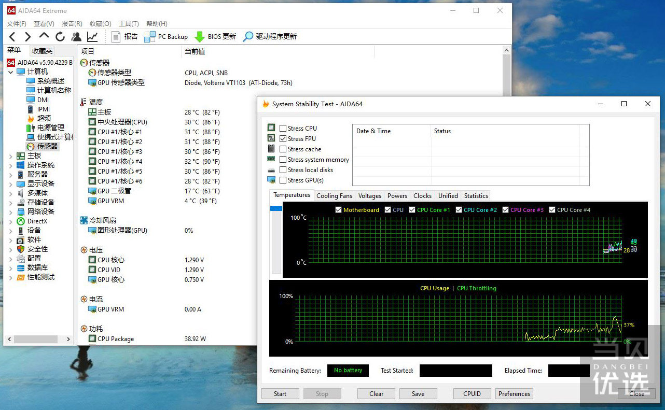
Task: Open CPUID from the Stability Test
Action: pyautogui.click(x=472, y=393)
